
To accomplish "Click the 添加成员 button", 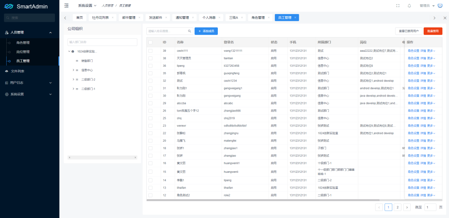I will [206, 31].
